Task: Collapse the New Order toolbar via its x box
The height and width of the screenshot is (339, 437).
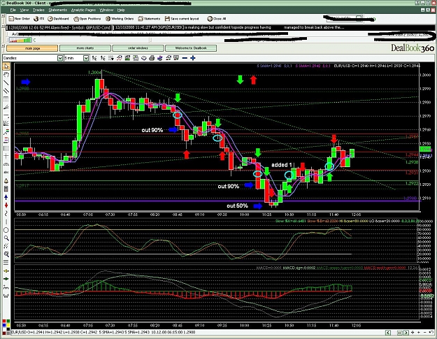Action: click(x=3, y=16)
